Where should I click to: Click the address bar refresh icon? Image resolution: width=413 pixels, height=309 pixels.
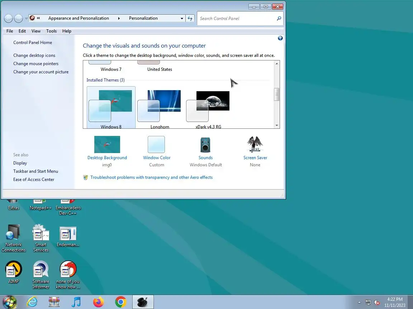190,18
